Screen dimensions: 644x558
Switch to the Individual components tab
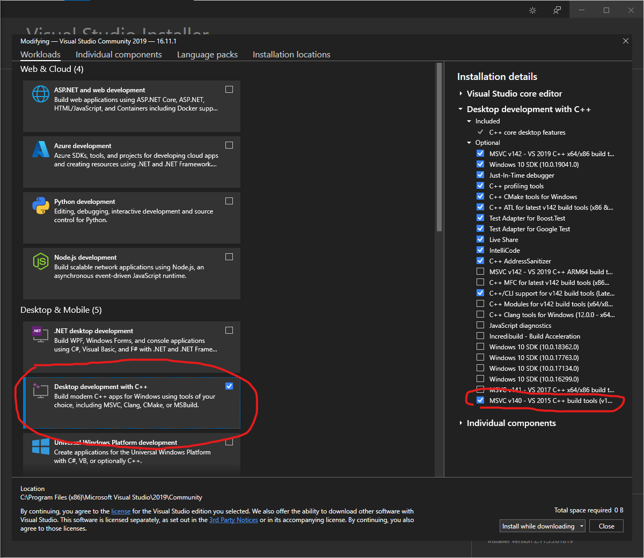point(119,55)
